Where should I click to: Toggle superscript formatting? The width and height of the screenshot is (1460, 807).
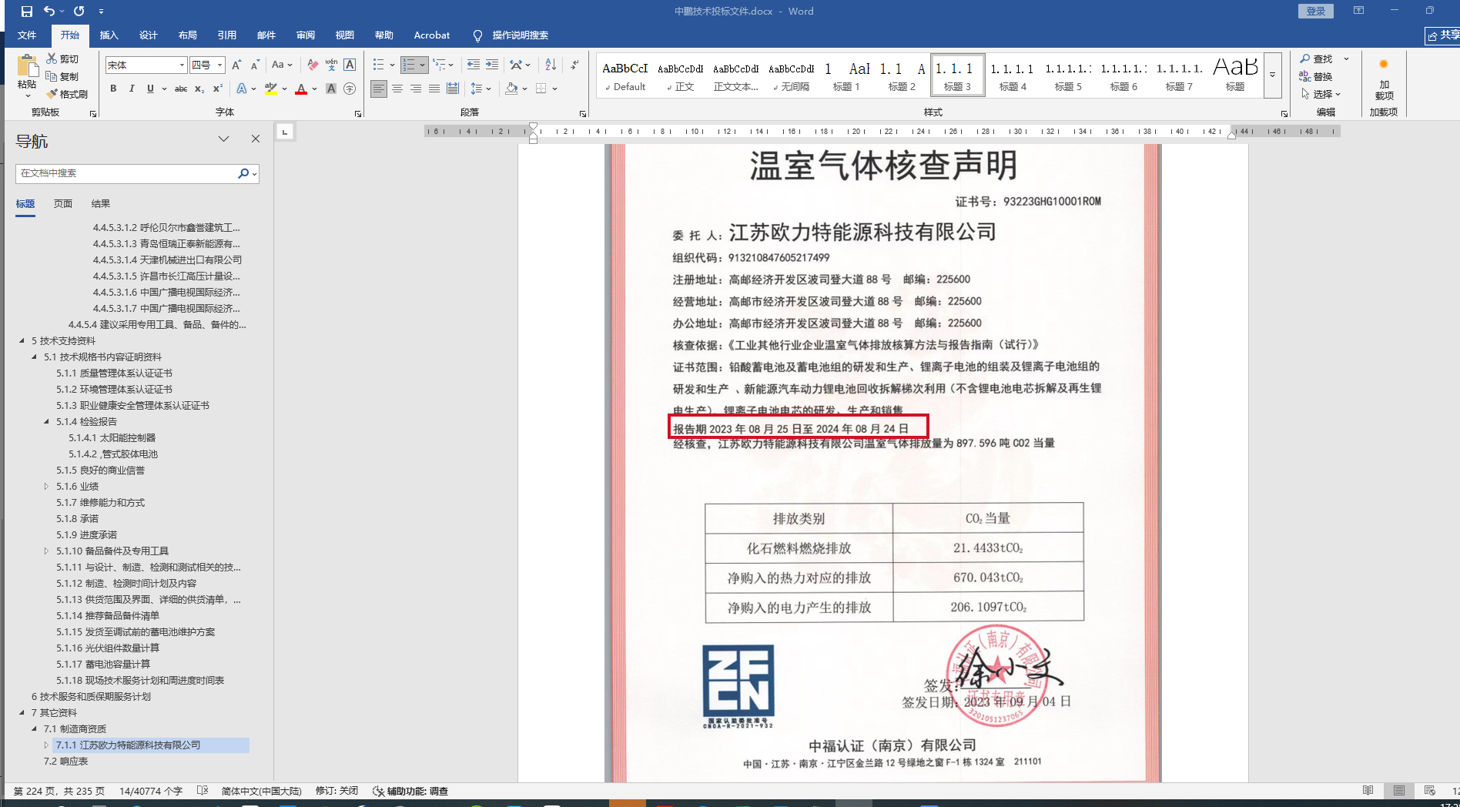click(218, 89)
